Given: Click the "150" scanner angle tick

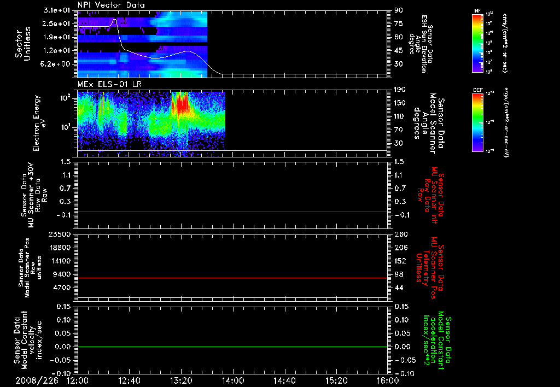Looking at the screenshot, I should [x=400, y=103].
